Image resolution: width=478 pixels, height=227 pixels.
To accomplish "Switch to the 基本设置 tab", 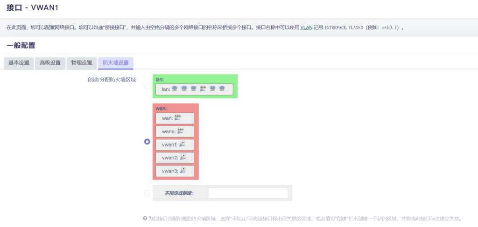I will pyautogui.click(x=19, y=63).
